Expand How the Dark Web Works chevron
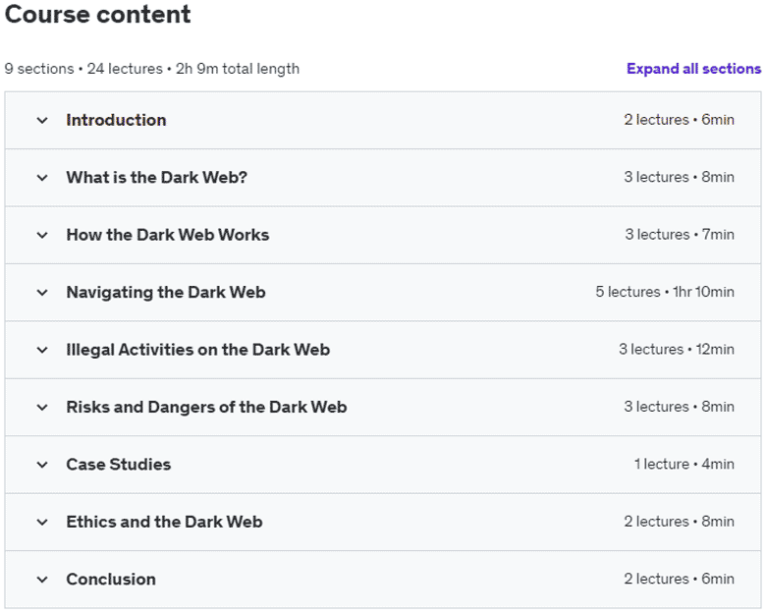Screen dimensions: 766x613 (x=42, y=235)
